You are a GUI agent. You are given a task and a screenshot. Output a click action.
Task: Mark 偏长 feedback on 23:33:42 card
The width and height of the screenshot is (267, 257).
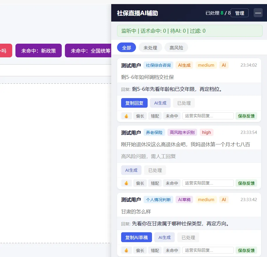140,251
